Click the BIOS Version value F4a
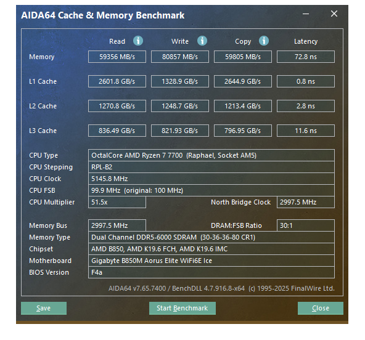 tap(211, 272)
